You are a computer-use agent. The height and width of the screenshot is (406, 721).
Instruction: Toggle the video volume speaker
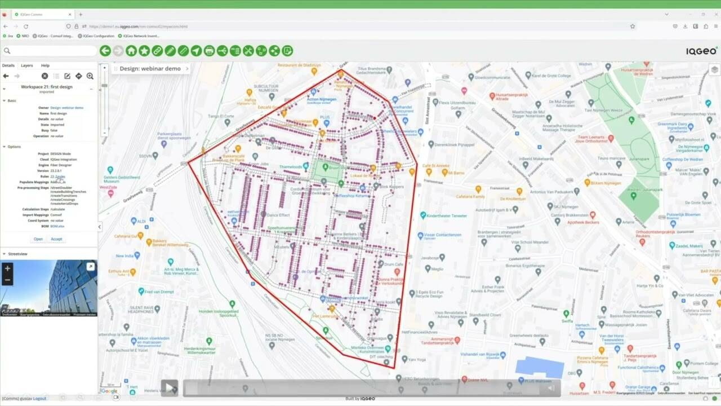click(x=551, y=387)
